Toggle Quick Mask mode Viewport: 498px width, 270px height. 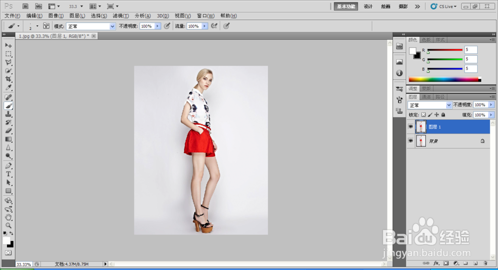point(8,253)
